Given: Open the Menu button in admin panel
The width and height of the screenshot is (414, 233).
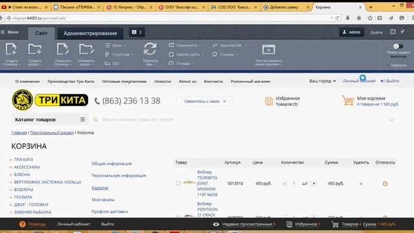Looking at the screenshot, I should pyautogui.click(x=10, y=32).
